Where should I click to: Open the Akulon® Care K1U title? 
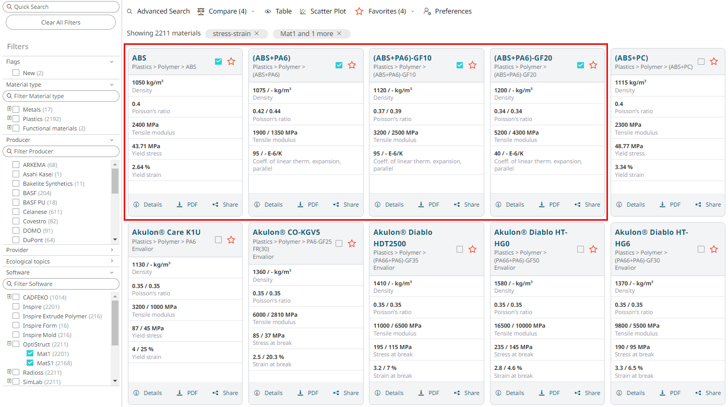coord(166,232)
